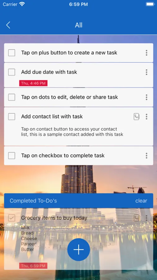Open contact icon on 'Add contact list' task
Viewport: 157px width, 280px height.
(136, 117)
